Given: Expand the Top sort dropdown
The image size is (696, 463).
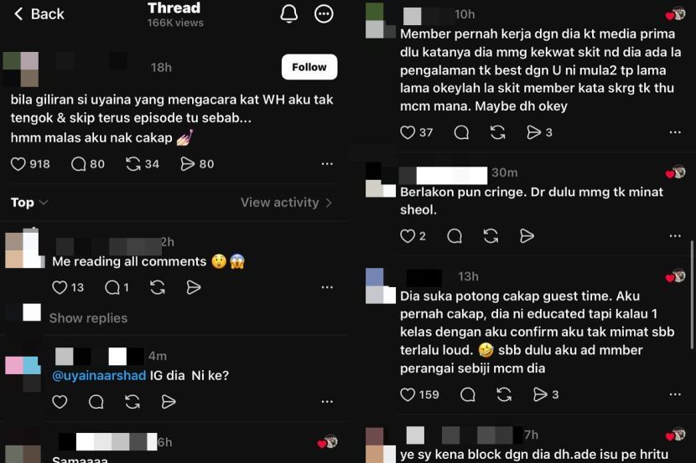Looking at the screenshot, I should tap(29, 203).
